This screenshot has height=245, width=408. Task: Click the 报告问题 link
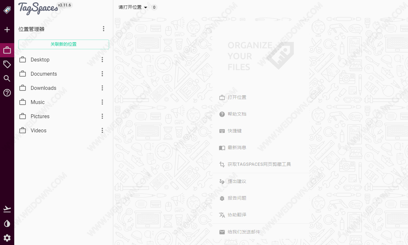[237, 198]
